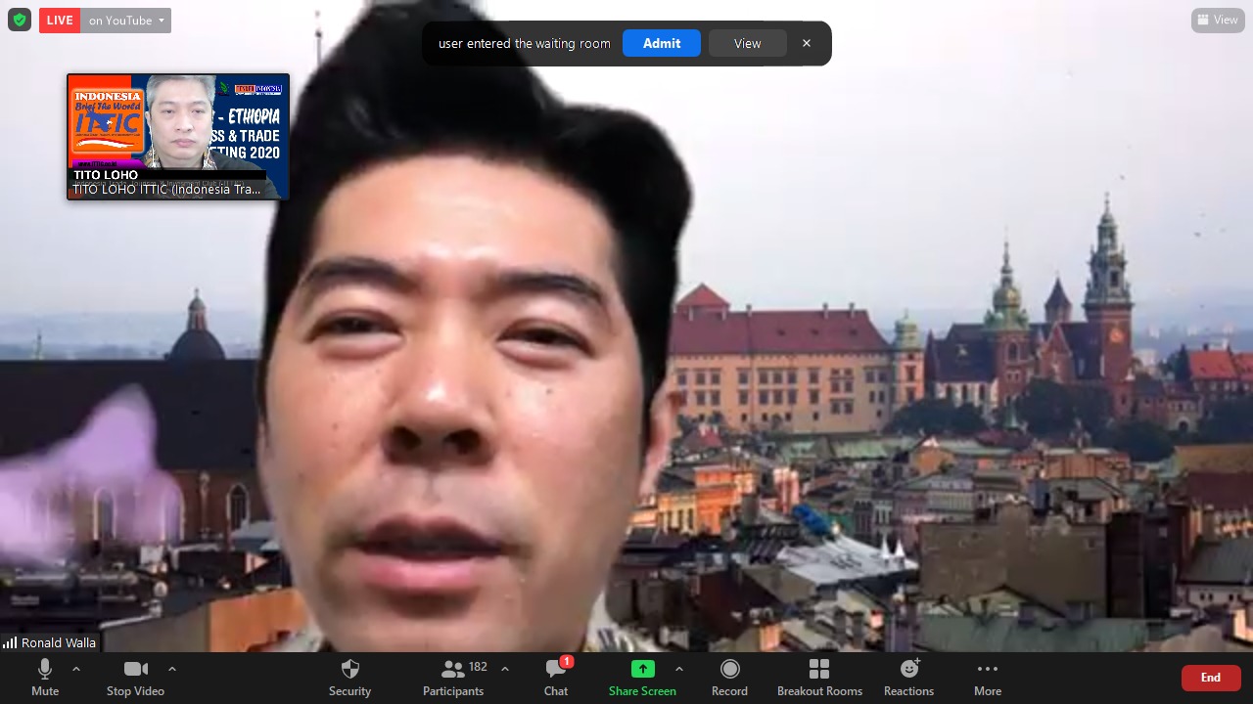Viewport: 1253px width, 704px height.
Task: Select the Tito Loho video thumbnail
Action: click(x=178, y=136)
